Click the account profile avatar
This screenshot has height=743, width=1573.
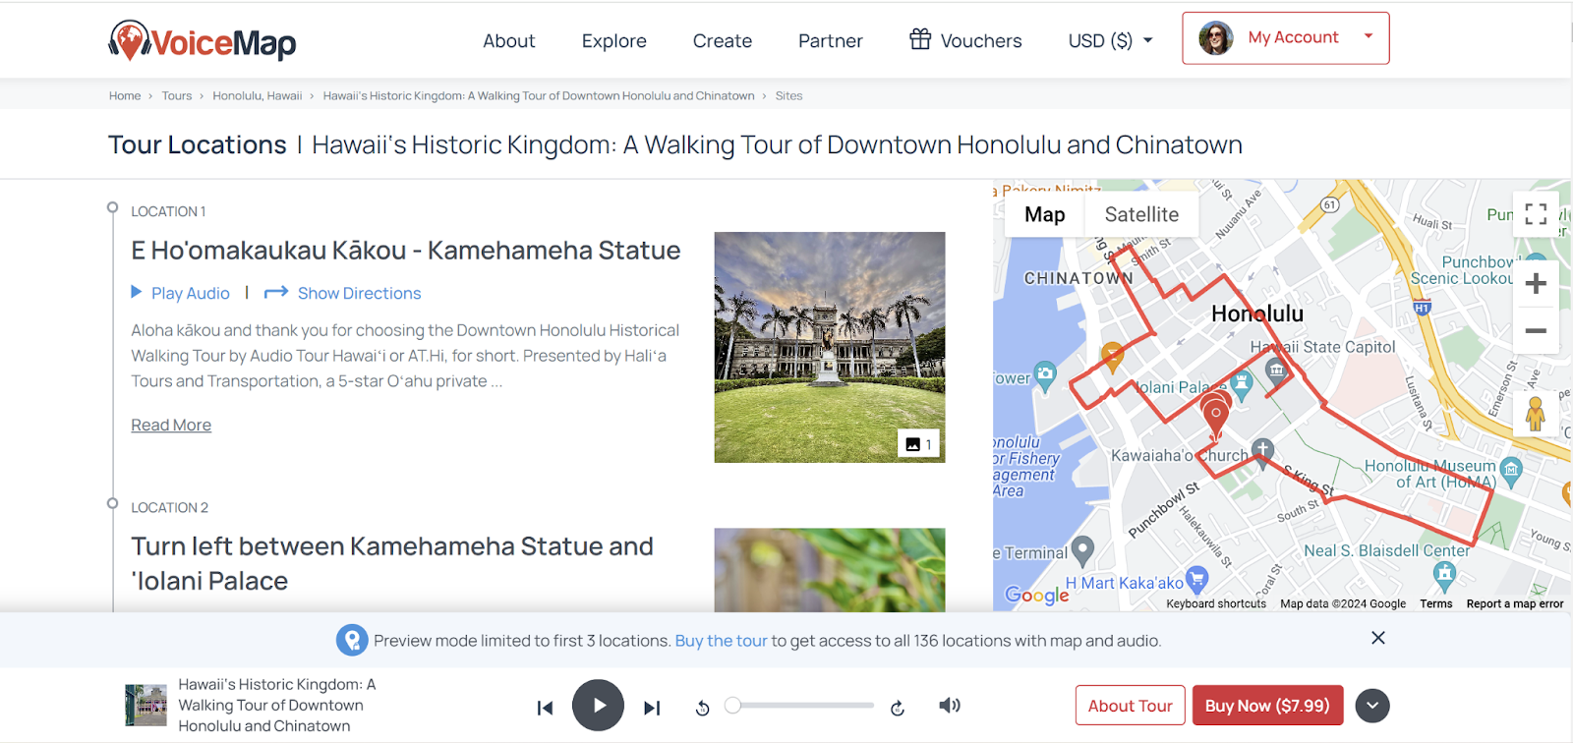1216,38
